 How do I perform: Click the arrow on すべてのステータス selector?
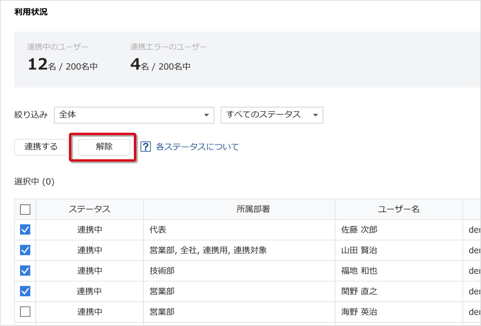(x=315, y=115)
